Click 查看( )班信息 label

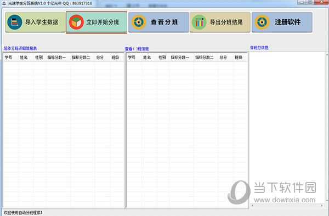(137, 49)
